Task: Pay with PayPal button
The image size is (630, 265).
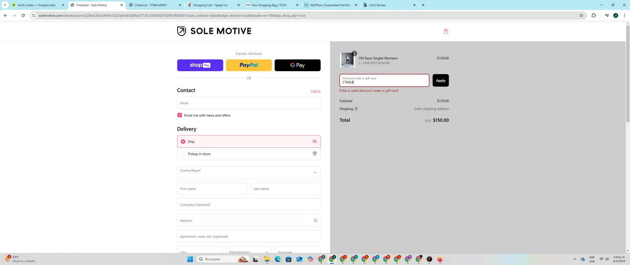Action: click(x=249, y=65)
